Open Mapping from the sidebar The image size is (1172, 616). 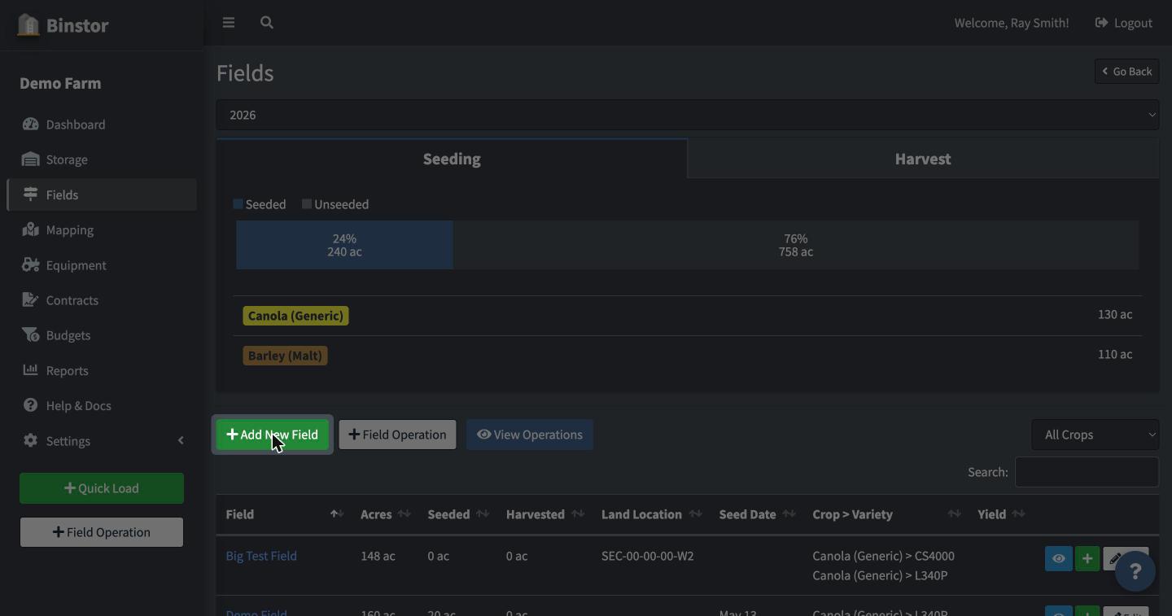tap(102, 229)
